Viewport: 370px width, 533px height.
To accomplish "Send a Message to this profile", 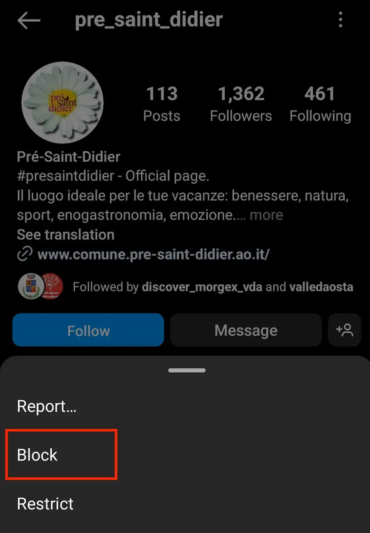I will pos(246,330).
